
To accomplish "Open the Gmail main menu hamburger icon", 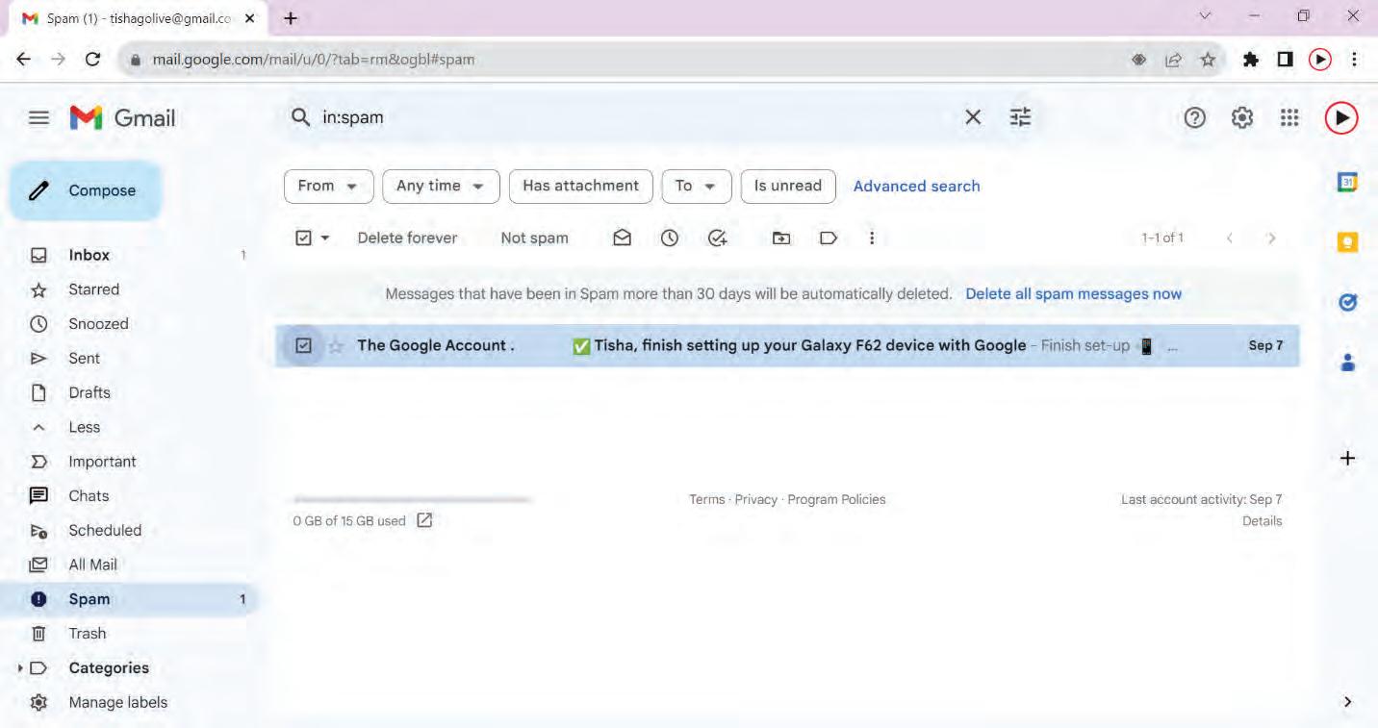I will tap(38, 118).
